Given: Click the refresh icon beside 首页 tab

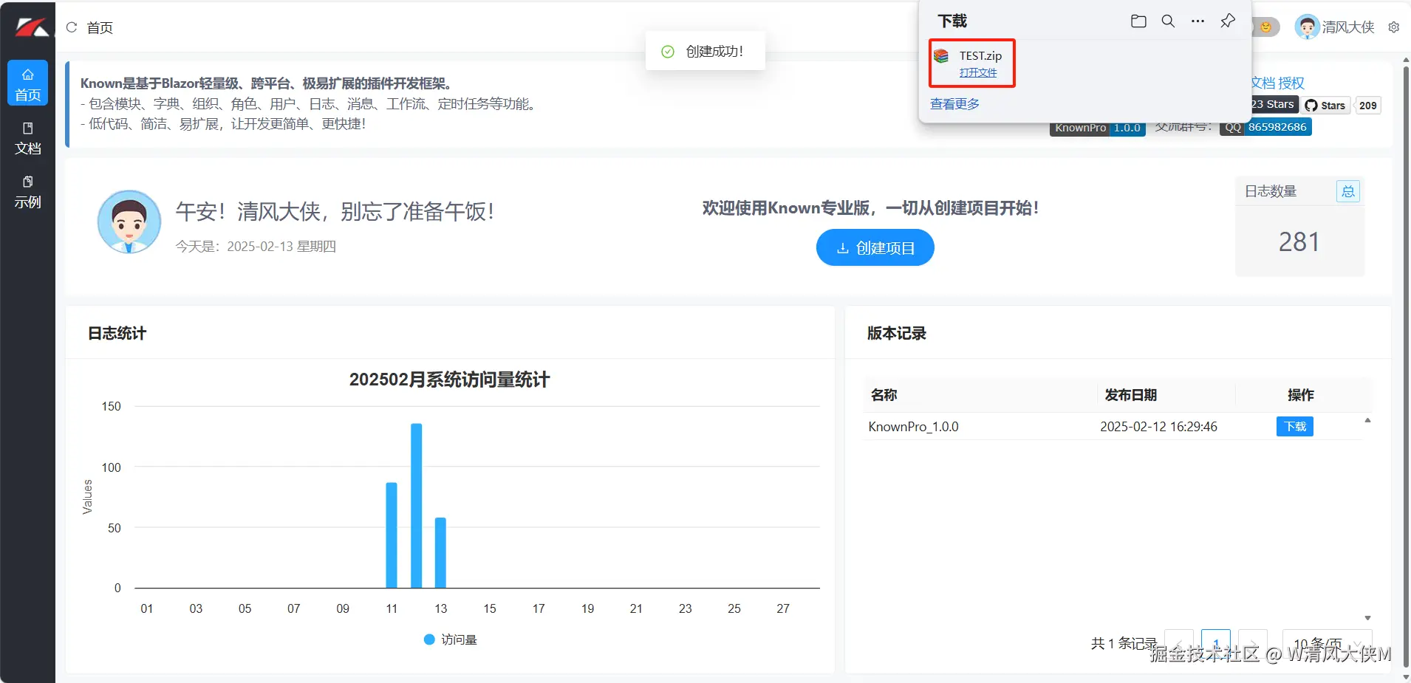Looking at the screenshot, I should (x=72, y=27).
